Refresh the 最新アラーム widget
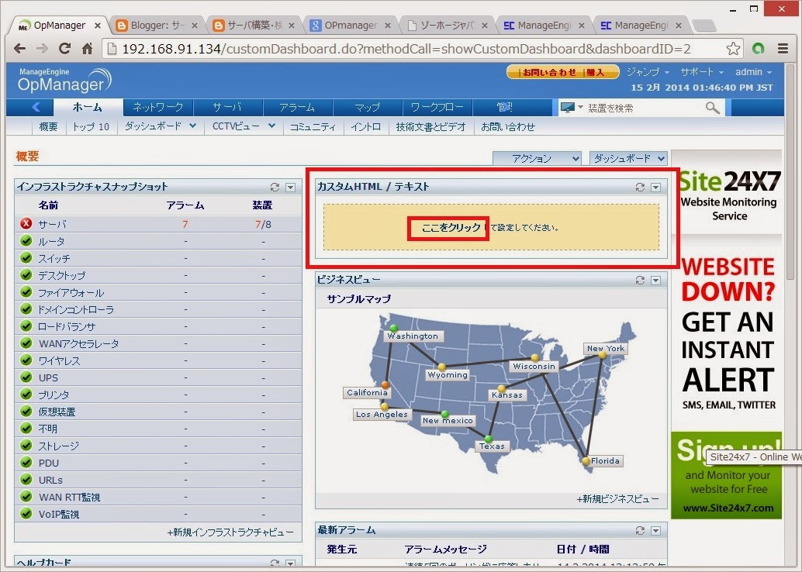Image resolution: width=802 pixels, height=572 pixels. 640,531
